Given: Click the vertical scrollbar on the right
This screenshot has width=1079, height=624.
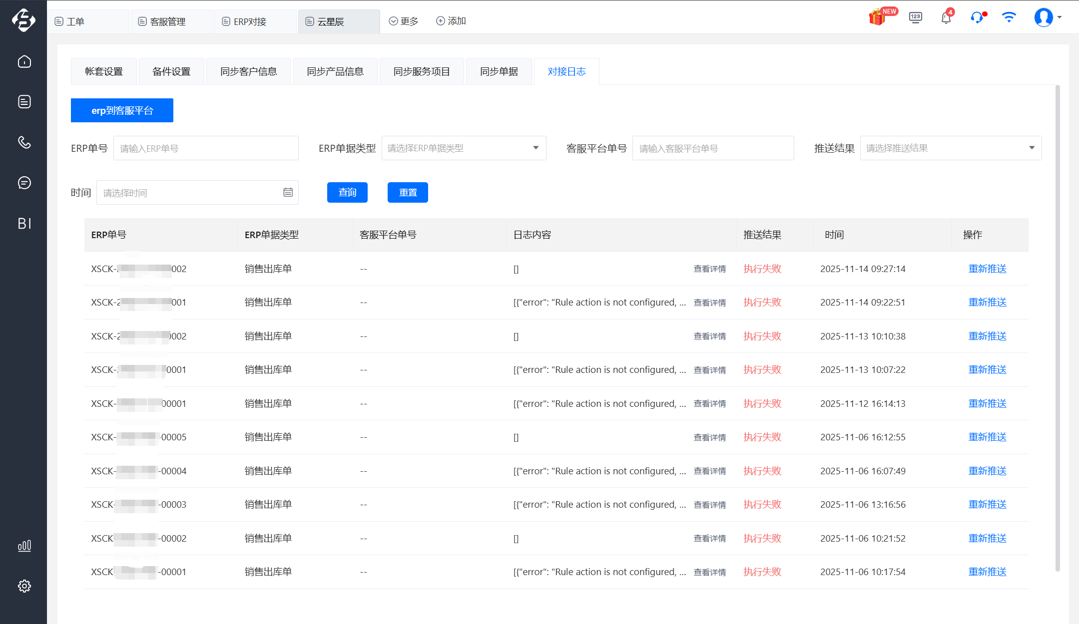Looking at the screenshot, I should coord(1058,327).
